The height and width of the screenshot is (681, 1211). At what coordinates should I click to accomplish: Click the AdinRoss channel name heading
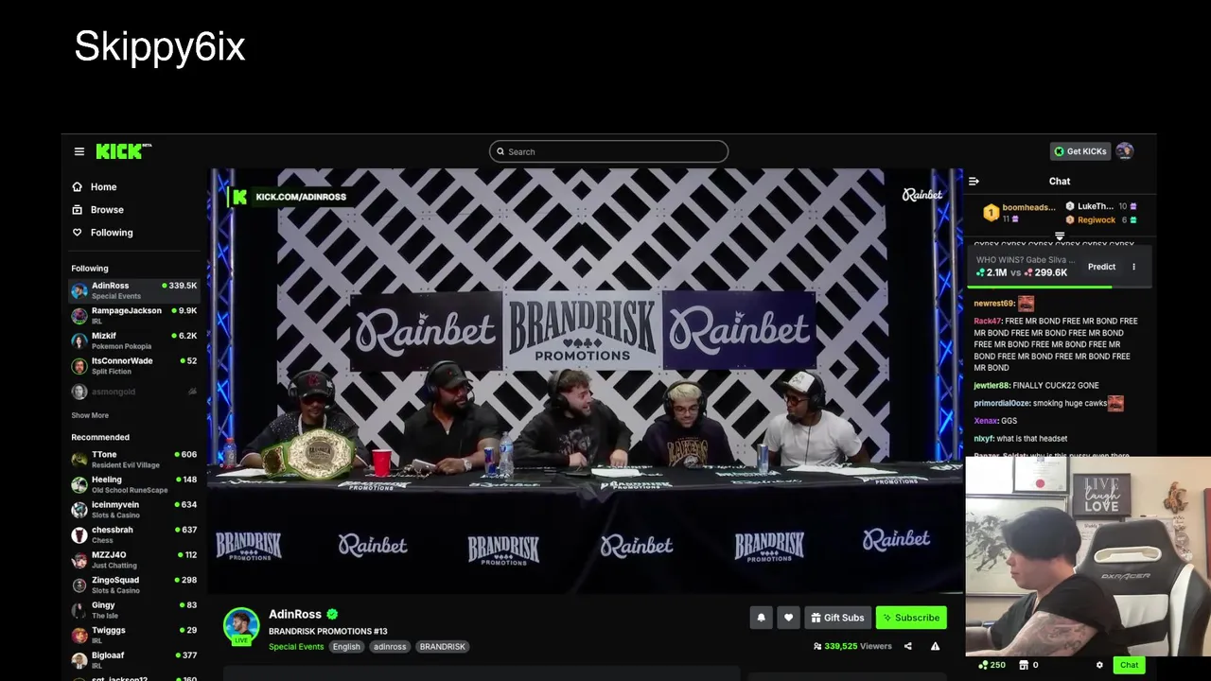tap(295, 614)
